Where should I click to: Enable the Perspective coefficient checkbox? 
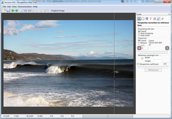[138, 64]
